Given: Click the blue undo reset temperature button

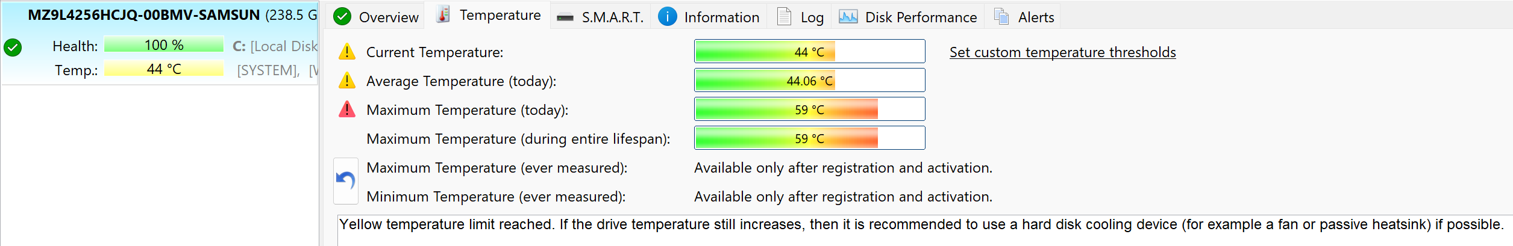Looking at the screenshot, I should (x=346, y=181).
